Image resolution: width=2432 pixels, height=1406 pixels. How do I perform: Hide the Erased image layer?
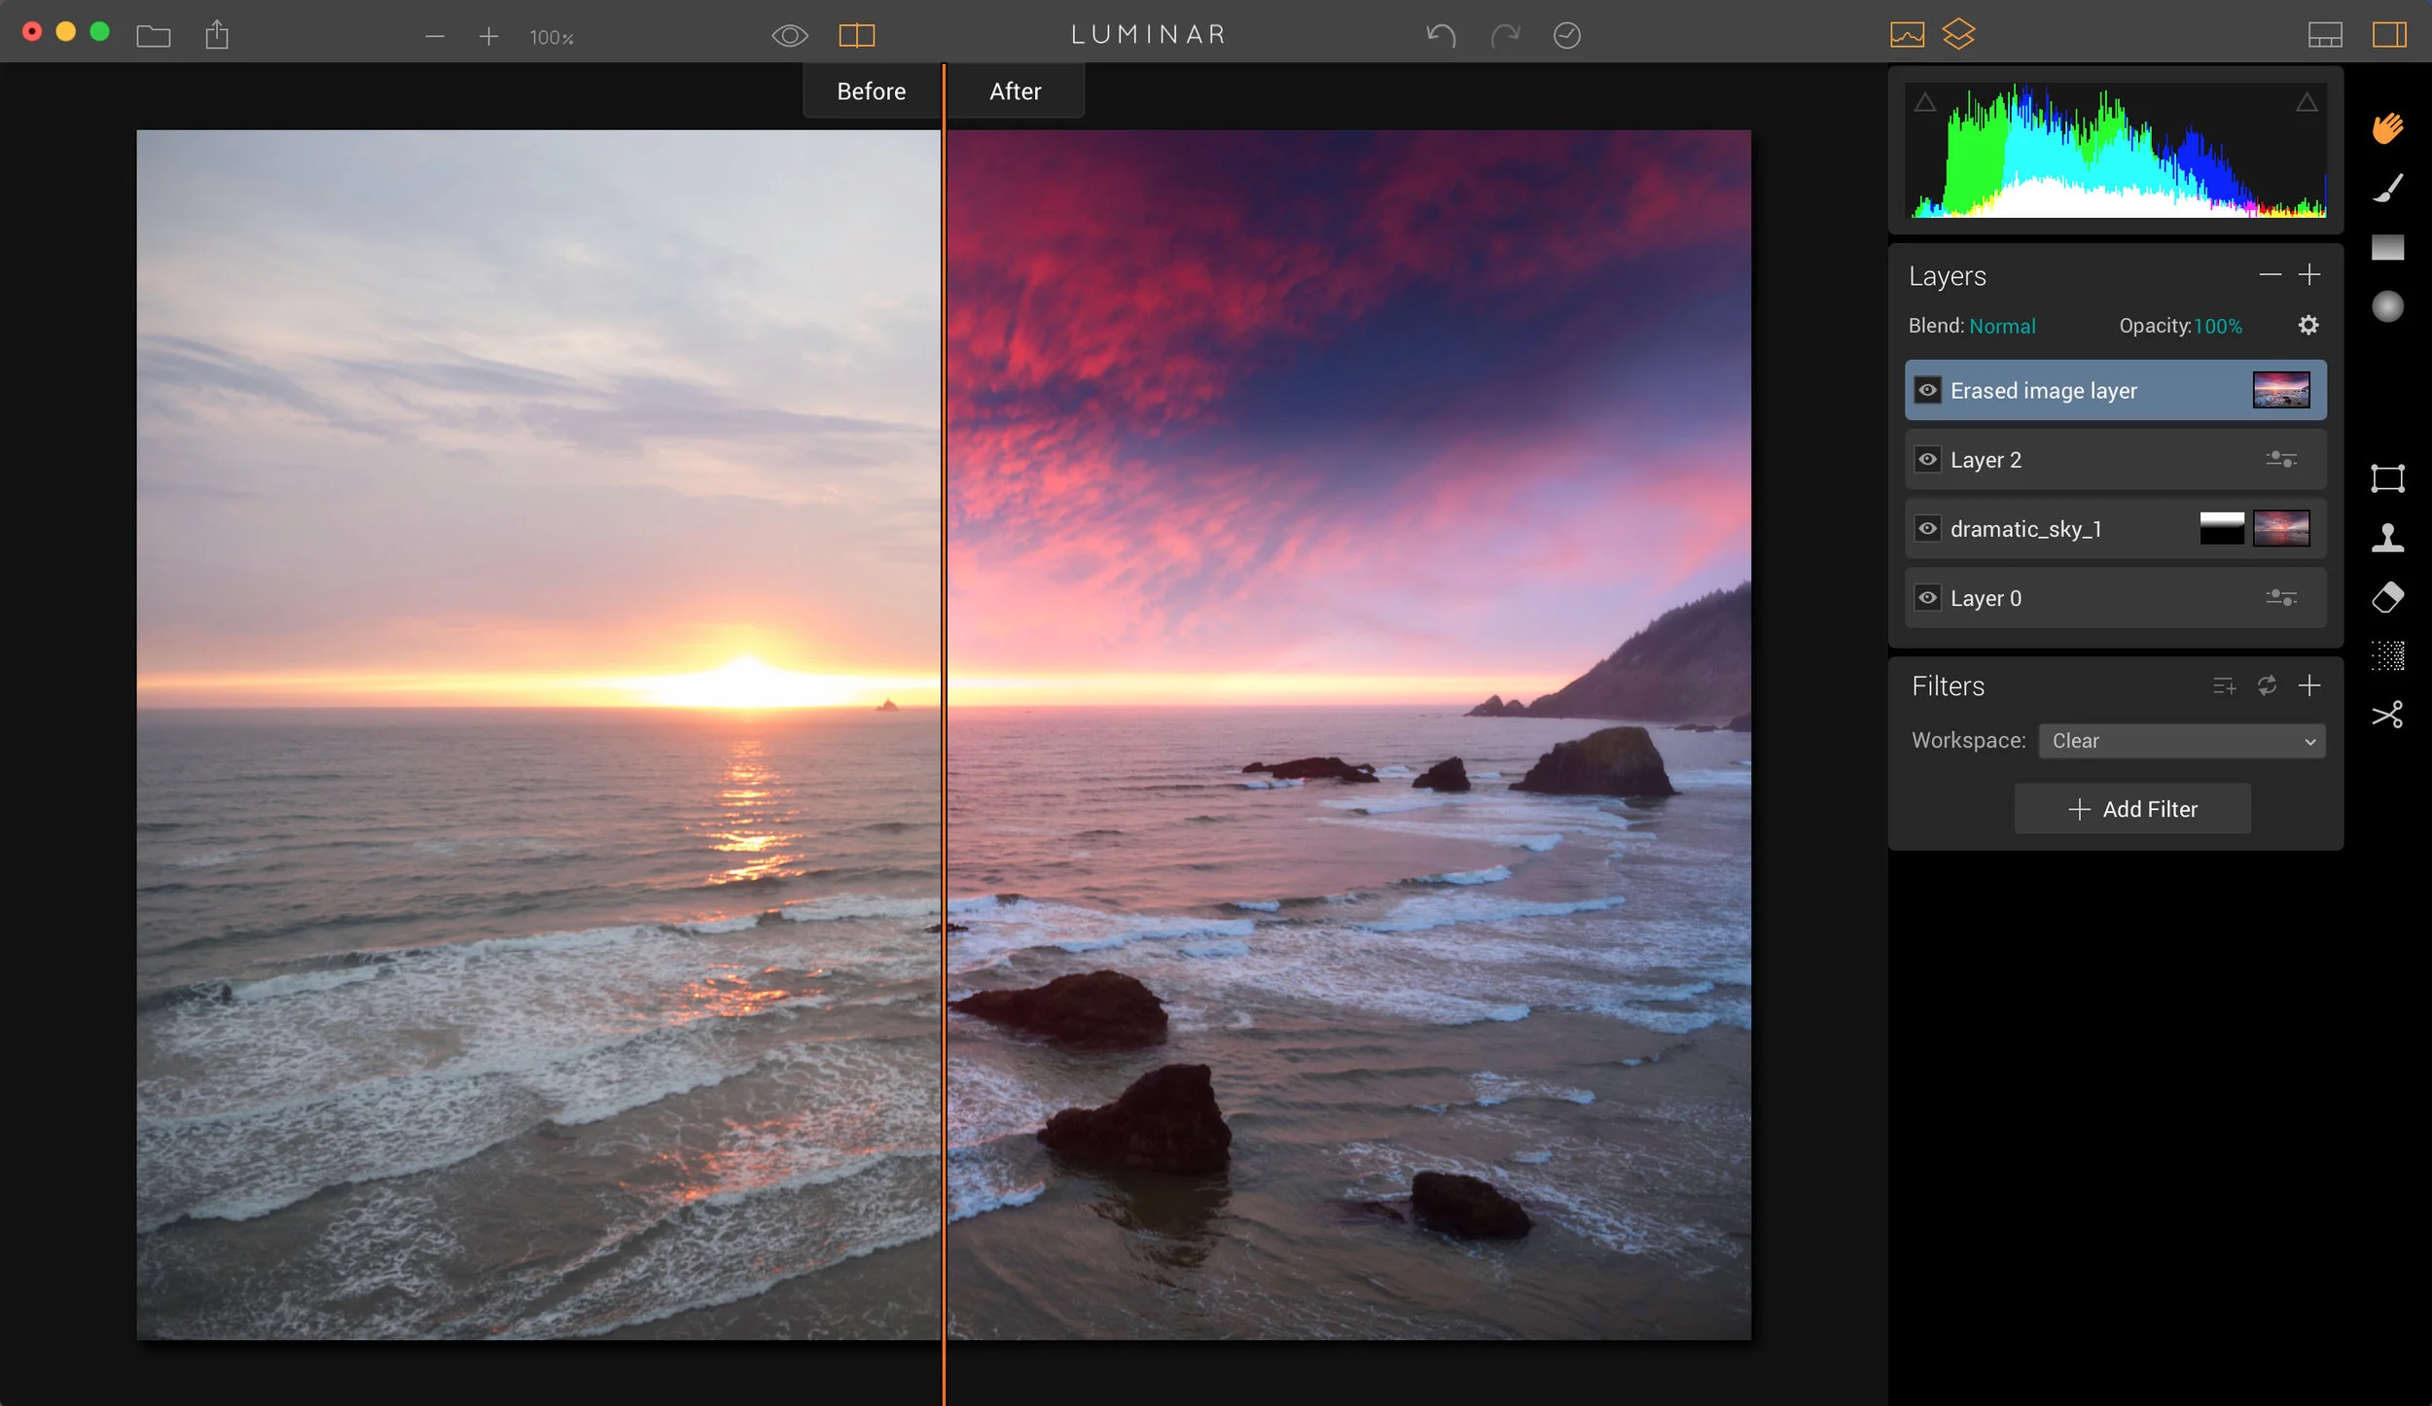1927,391
